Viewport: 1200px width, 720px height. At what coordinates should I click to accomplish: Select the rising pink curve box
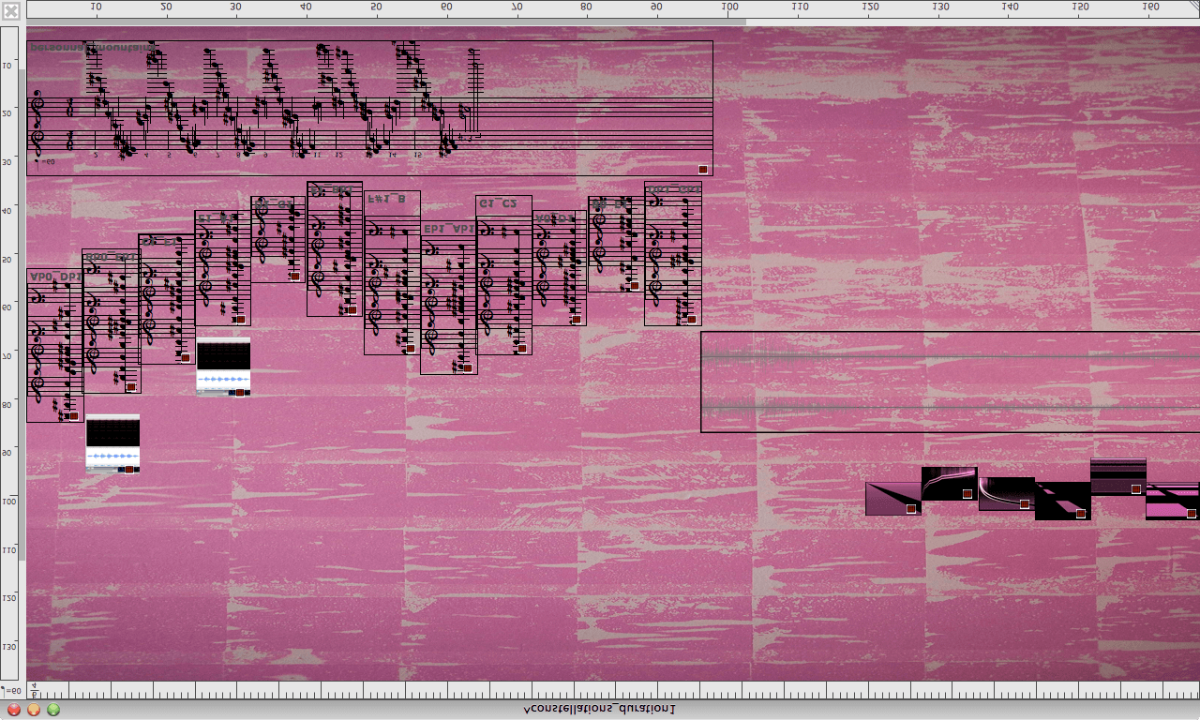pos(950,483)
